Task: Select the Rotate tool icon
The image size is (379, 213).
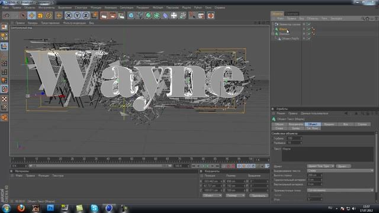Action: pyautogui.click(x=49, y=15)
